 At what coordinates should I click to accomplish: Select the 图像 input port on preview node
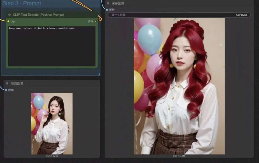click(6, 90)
